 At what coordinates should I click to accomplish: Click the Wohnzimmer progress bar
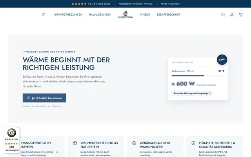coord(198,76)
